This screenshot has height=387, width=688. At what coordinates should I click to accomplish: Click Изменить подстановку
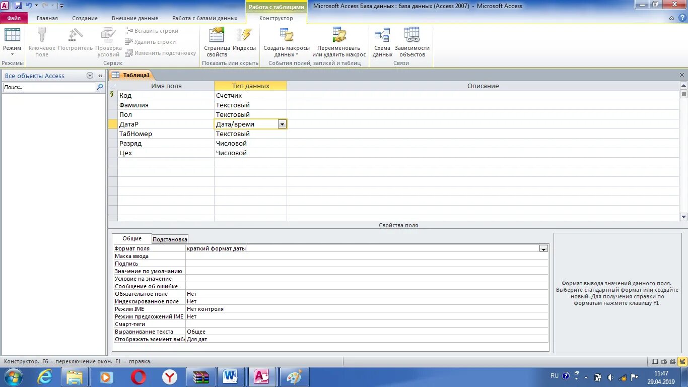[x=161, y=53]
